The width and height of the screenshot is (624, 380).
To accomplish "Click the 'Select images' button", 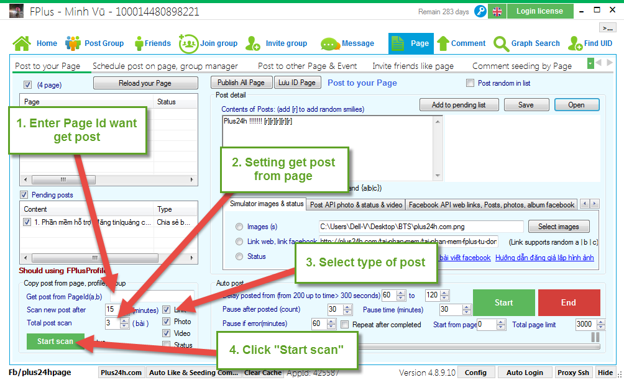I will point(559,227).
